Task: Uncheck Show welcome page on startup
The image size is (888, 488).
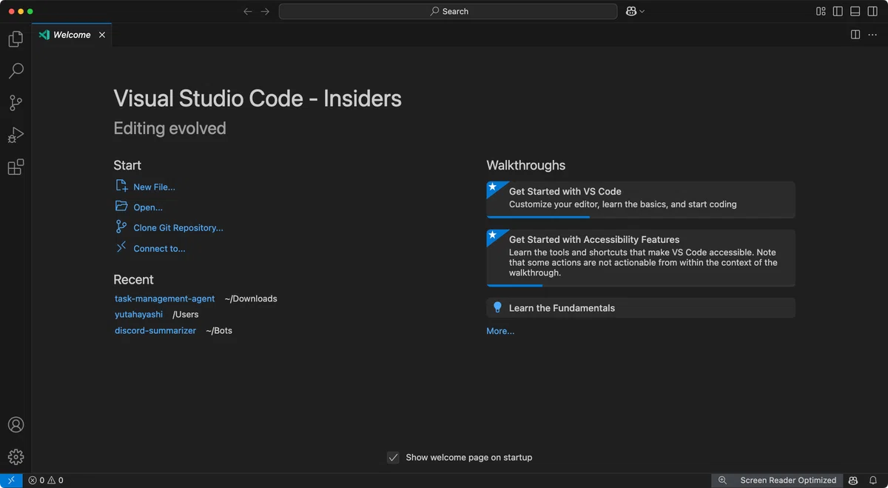Action: click(x=393, y=458)
